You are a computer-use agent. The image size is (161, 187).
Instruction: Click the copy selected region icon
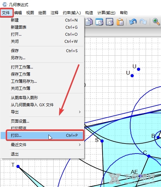click(109, 22)
